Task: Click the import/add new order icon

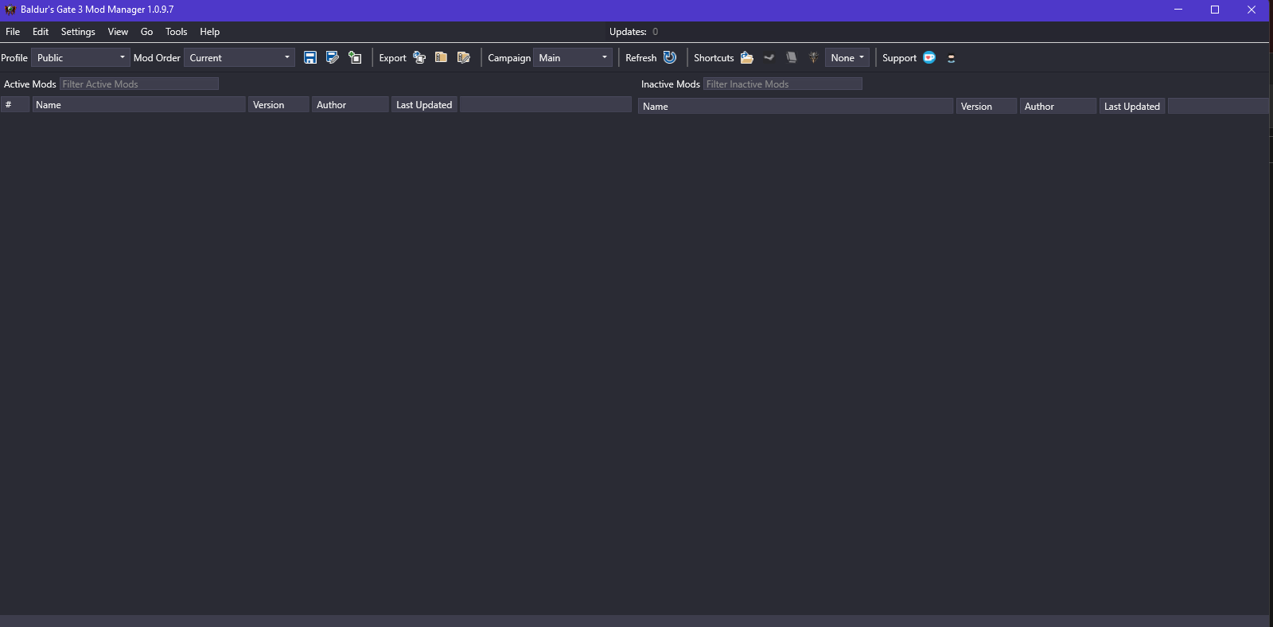Action: tap(355, 57)
